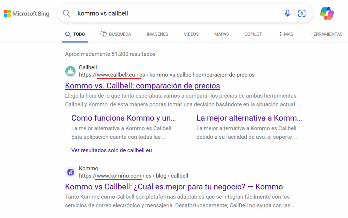
Task: Open the Copilot tab
Action: tap(253, 34)
